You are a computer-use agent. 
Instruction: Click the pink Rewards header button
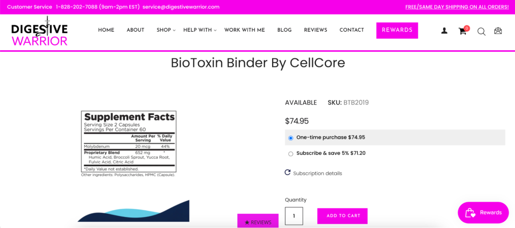click(x=397, y=31)
